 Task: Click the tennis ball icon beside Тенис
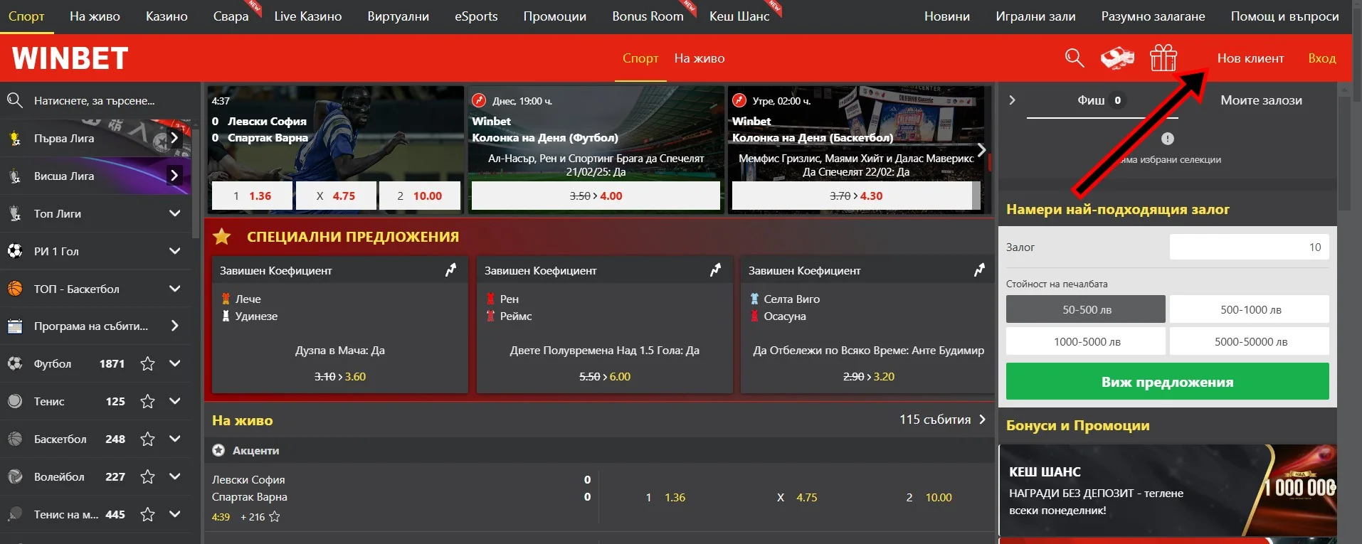15,401
